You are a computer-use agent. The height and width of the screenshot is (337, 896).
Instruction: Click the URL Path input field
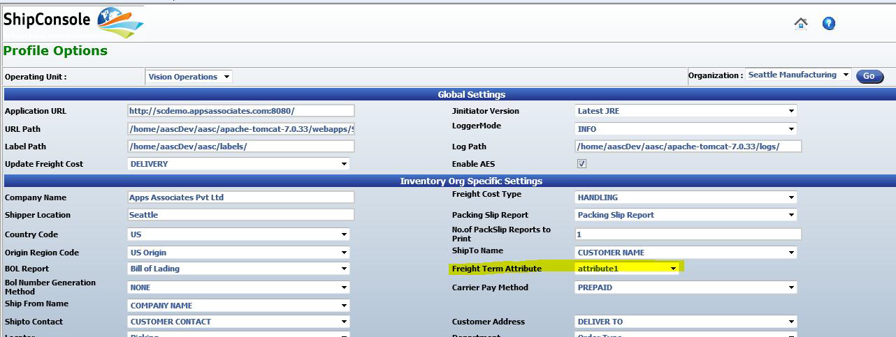(241, 129)
